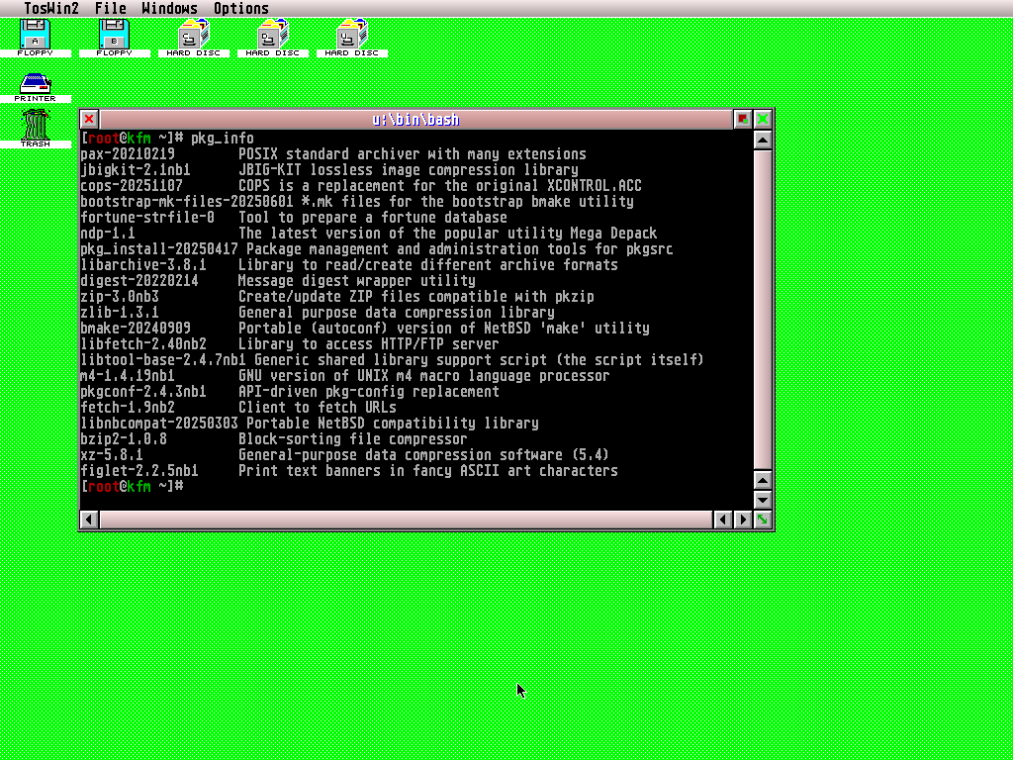Click the scroll down arrow in terminal window
The height and width of the screenshot is (760, 1013).
[x=763, y=500]
